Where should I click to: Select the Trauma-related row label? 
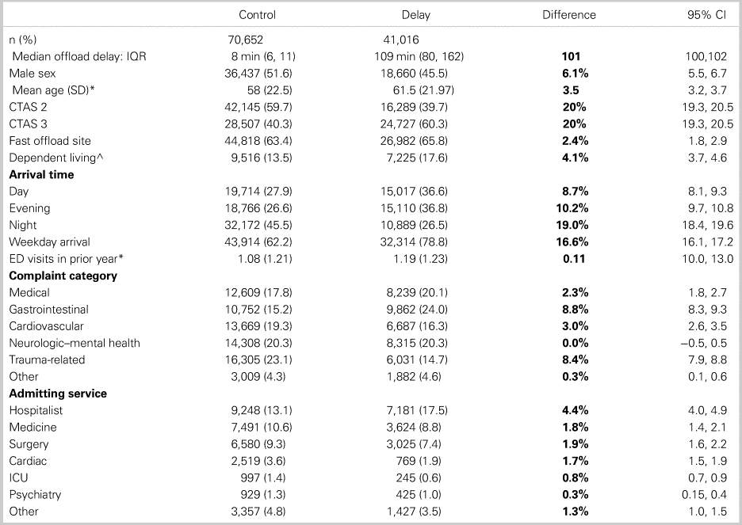(47, 360)
